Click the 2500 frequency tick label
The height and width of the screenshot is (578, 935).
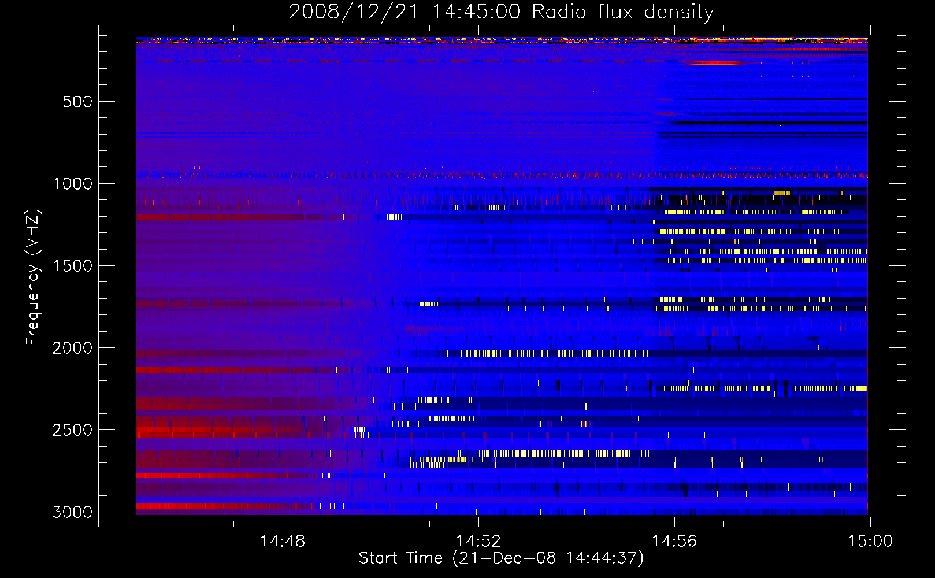coord(72,430)
